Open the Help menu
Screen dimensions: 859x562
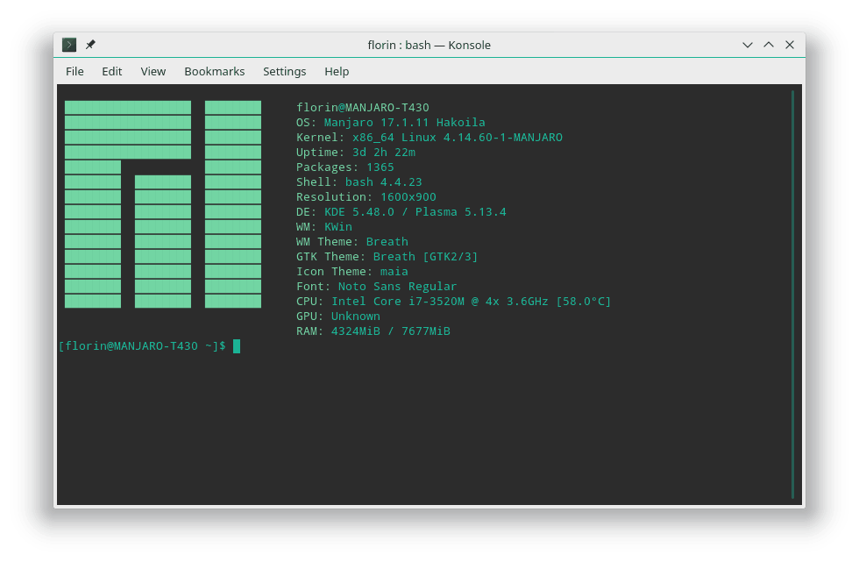[x=337, y=71]
